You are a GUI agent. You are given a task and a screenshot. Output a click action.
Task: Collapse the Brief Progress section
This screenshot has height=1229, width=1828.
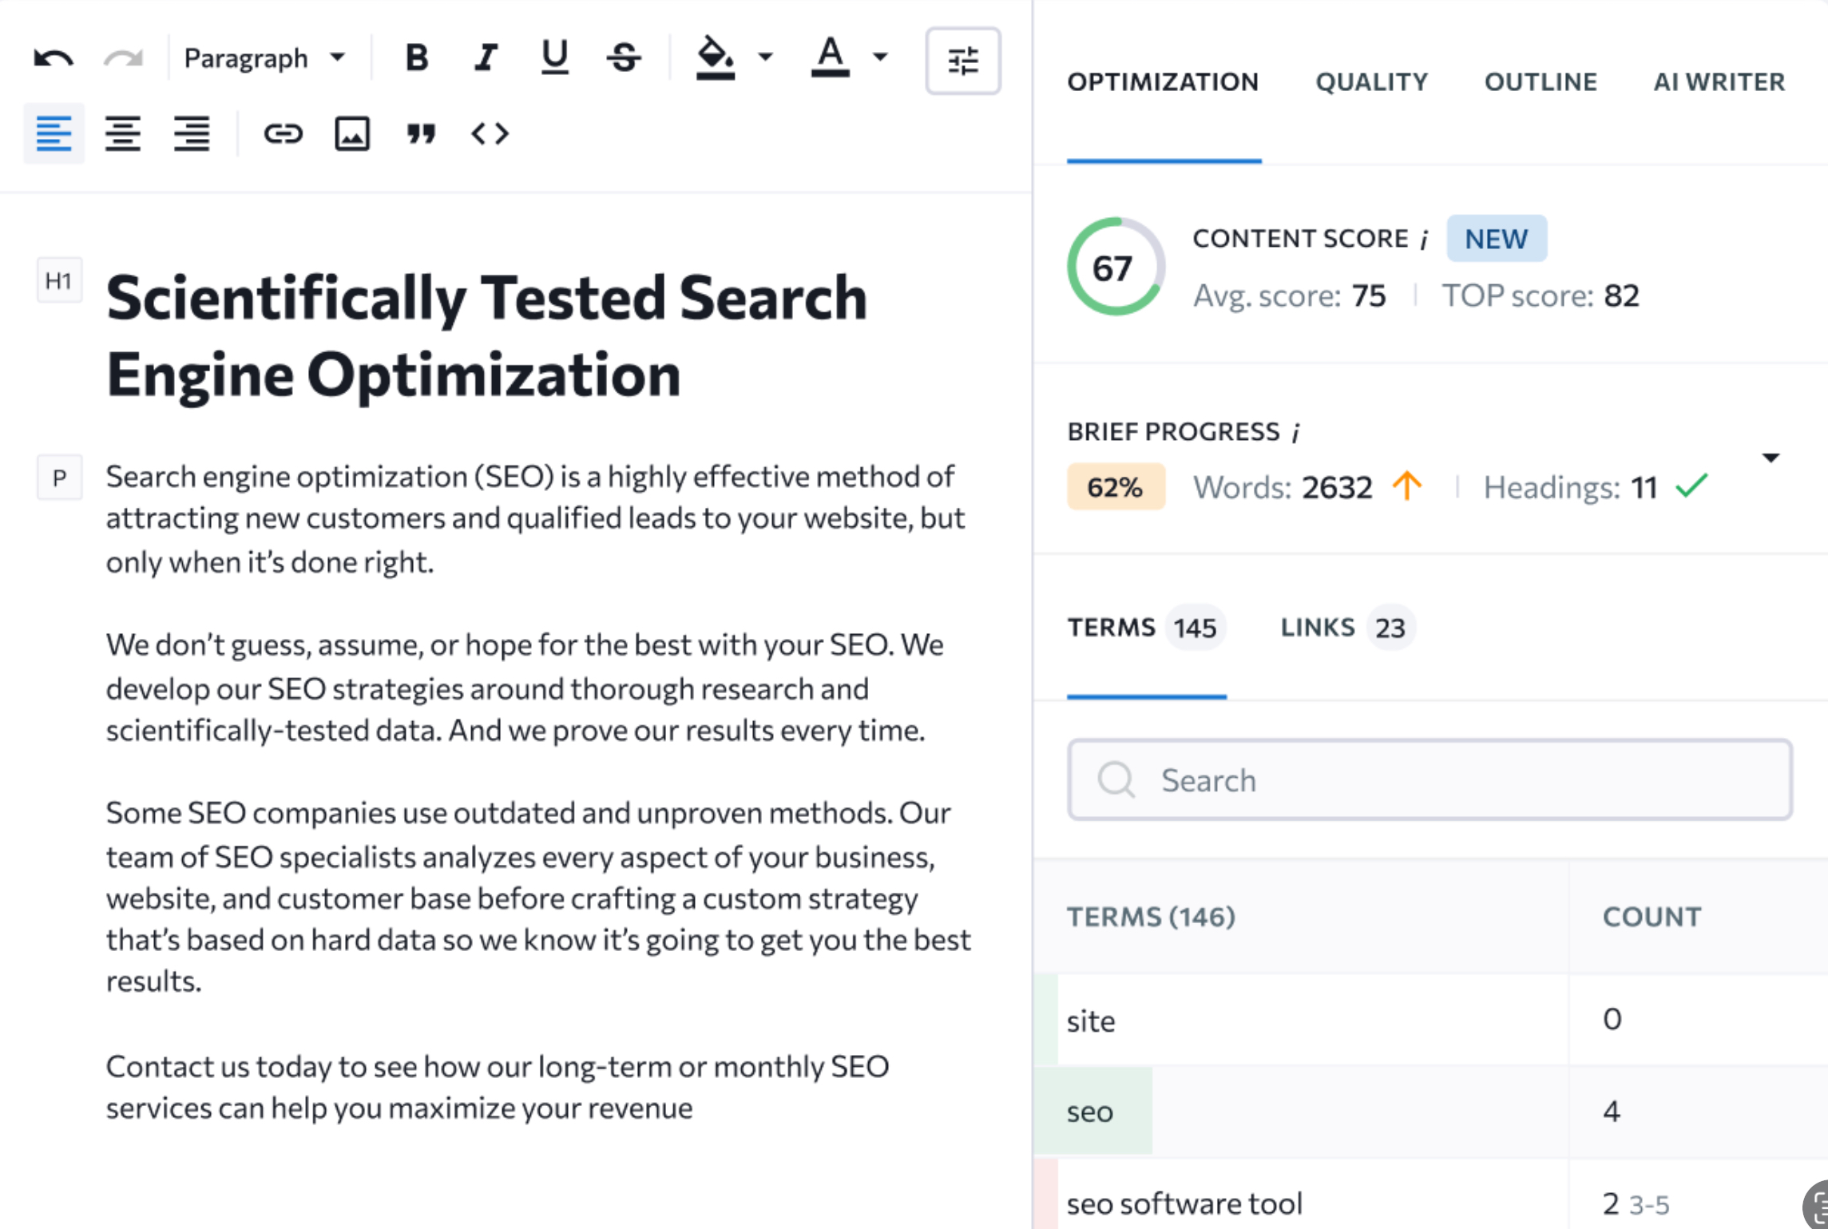point(1771,457)
